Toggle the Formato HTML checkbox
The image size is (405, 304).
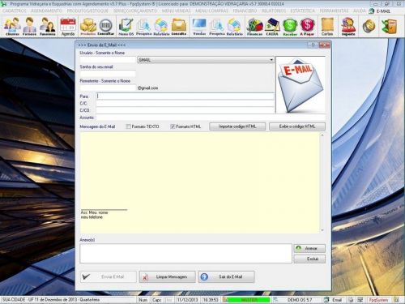pos(173,126)
